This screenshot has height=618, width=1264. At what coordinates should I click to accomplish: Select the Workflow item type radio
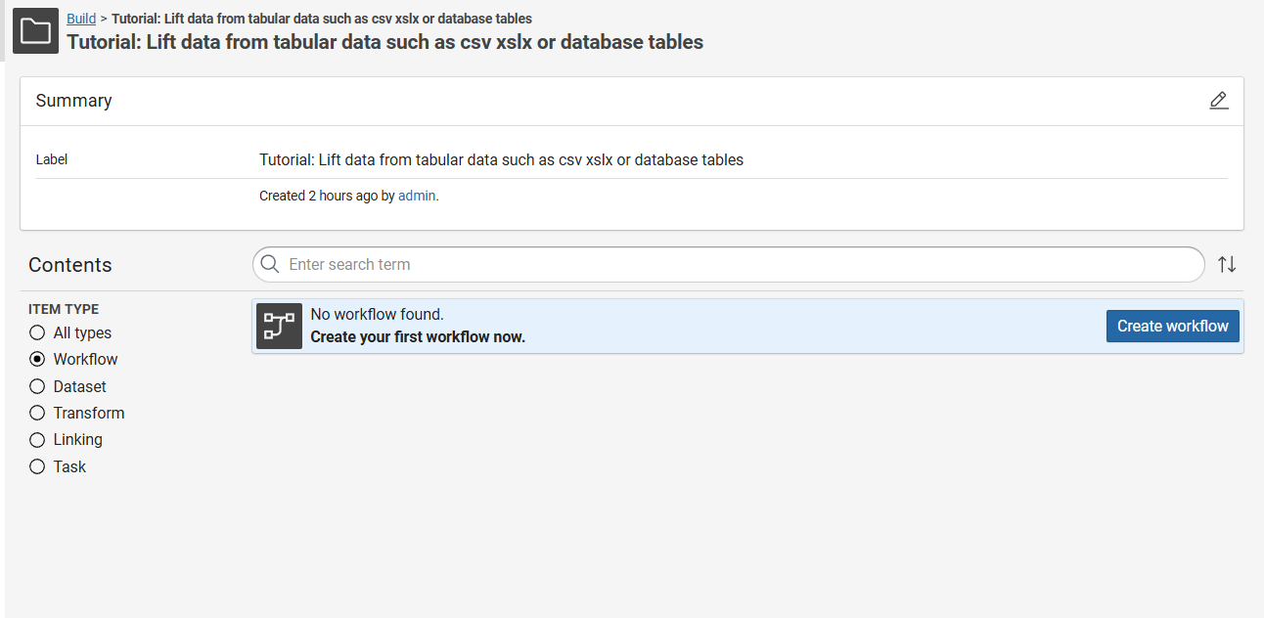click(x=37, y=359)
